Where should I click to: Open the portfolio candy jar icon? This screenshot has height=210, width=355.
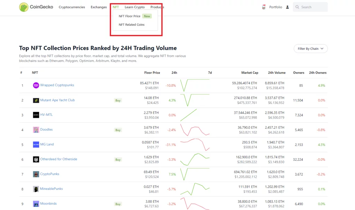coord(263,7)
